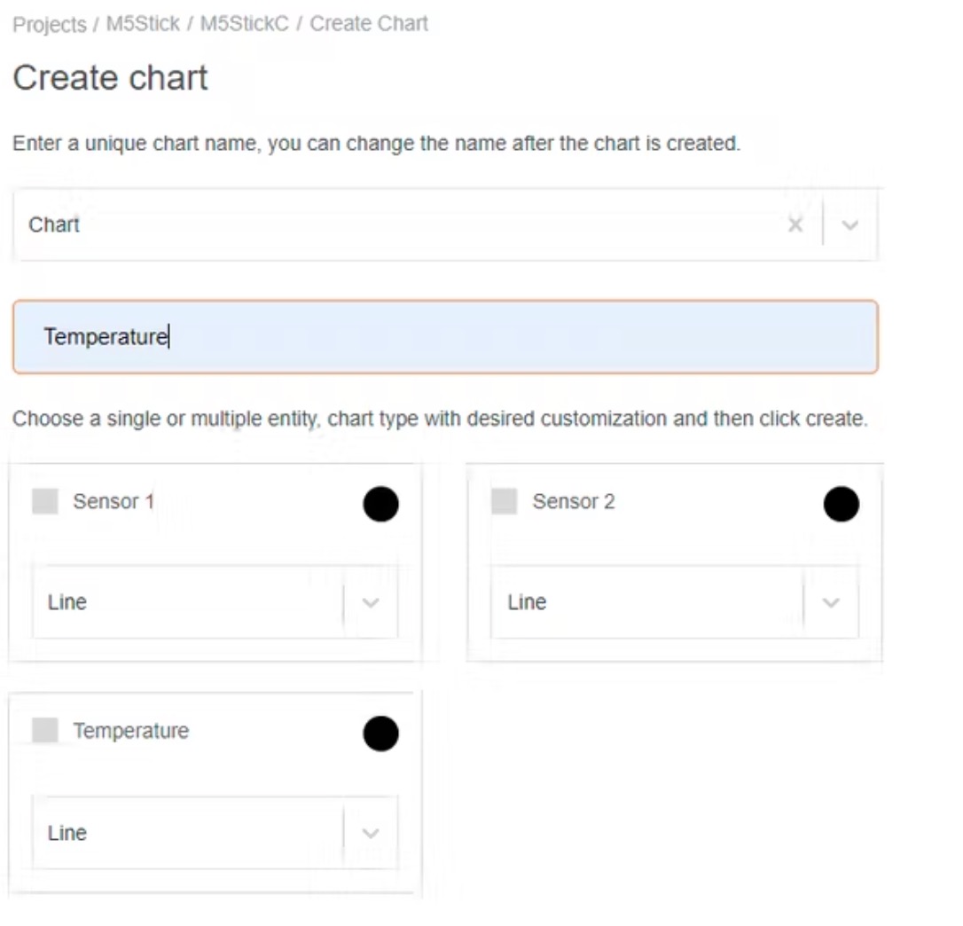Click the Chart value in top selector
963x926 pixels.
[x=54, y=225]
